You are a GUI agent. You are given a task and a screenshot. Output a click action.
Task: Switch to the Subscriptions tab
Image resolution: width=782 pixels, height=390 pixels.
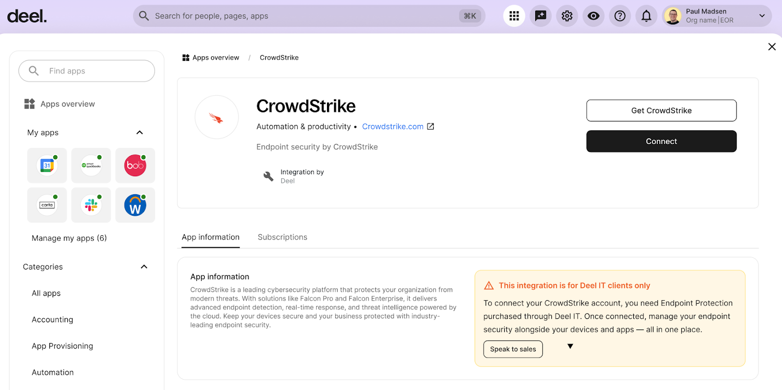[282, 237]
